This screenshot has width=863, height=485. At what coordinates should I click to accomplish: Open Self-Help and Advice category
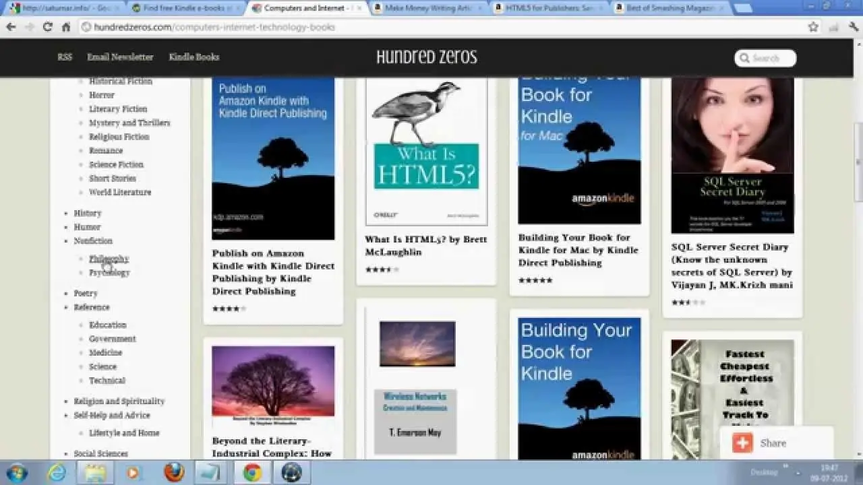[112, 416]
